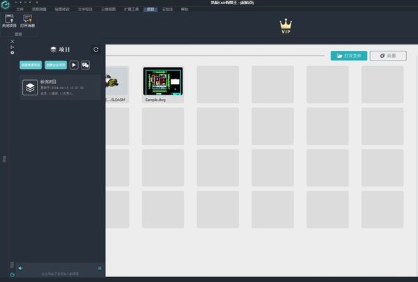Click the layers icon of the sample project
Screen dimensions: 418x282
pos(30,88)
